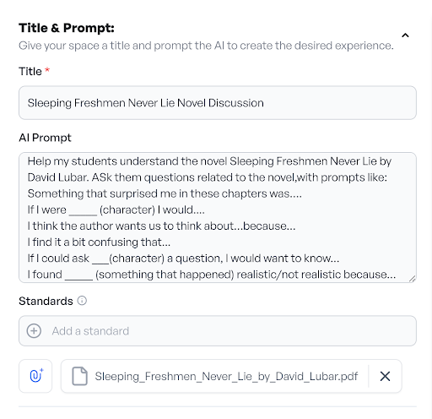This screenshot has height=419, width=432.
Task: Grab the AI Prompt textarea resize handle
Action: point(412,279)
